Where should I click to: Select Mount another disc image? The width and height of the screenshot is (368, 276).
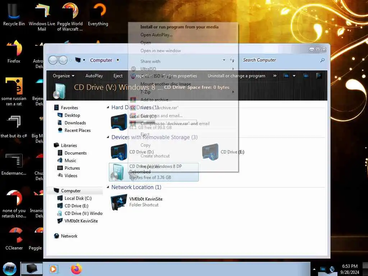pos(166,84)
